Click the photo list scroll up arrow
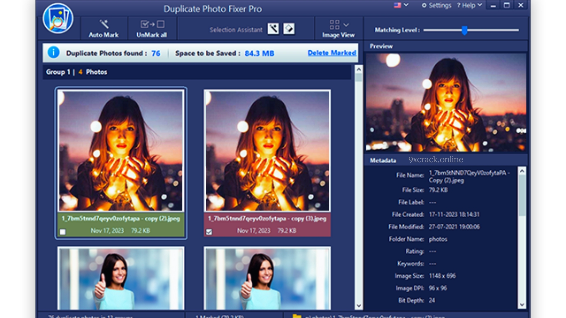 pyautogui.click(x=359, y=69)
